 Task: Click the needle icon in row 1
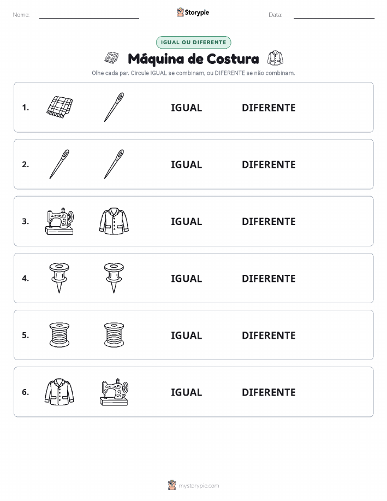pyautogui.click(x=114, y=107)
